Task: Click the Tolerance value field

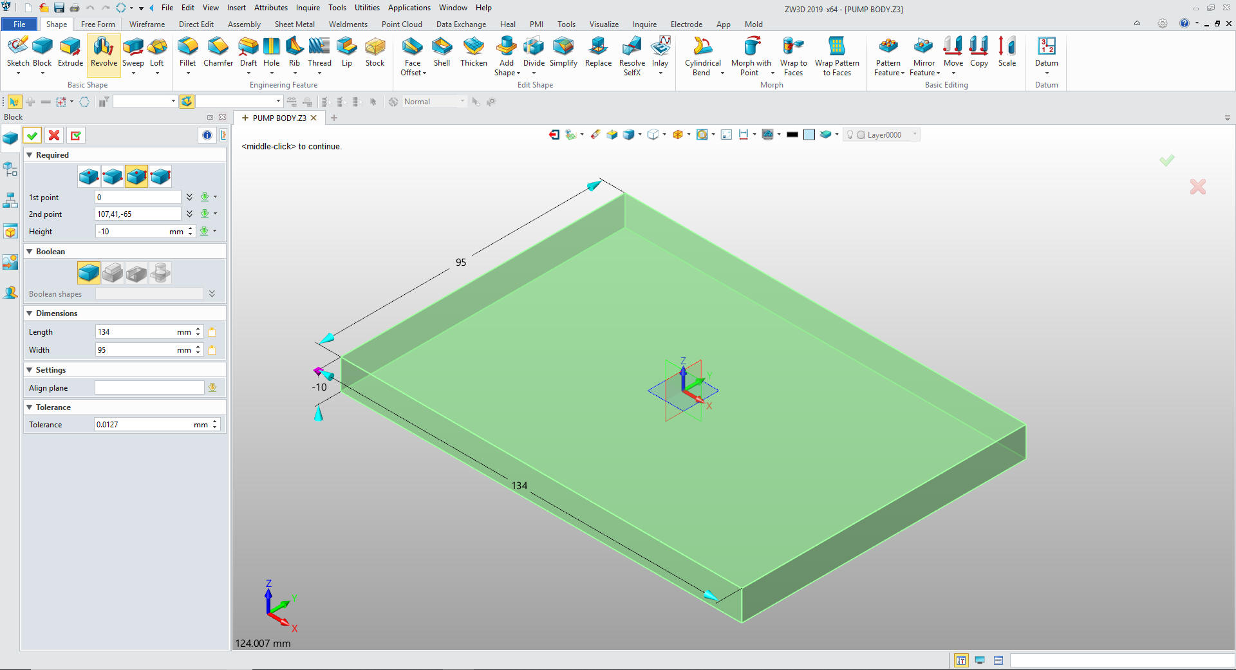Action: [x=144, y=425]
